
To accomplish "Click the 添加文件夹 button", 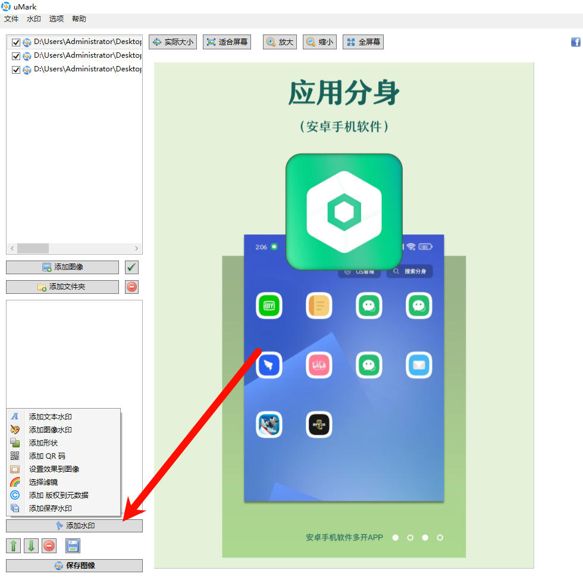I will click(62, 287).
